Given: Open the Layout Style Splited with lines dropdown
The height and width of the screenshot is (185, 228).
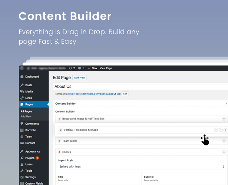Looking at the screenshot, I should (141, 166).
